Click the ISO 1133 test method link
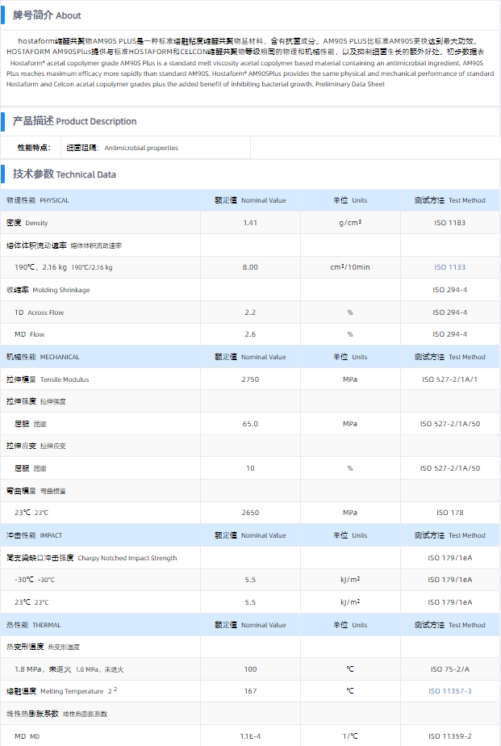Image resolution: width=501 pixels, height=746 pixels. [449, 267]
